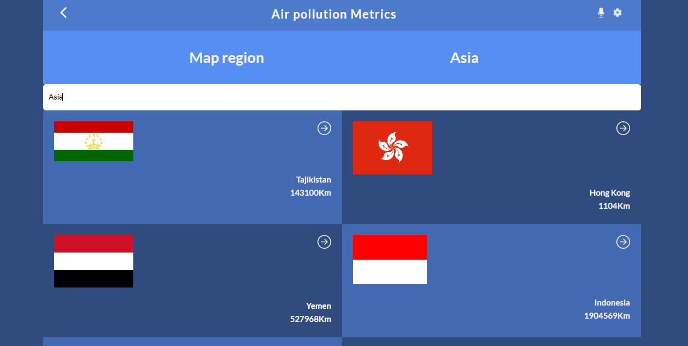
Task: Open Yemen details via arrow icon
Action: [325, 242]
